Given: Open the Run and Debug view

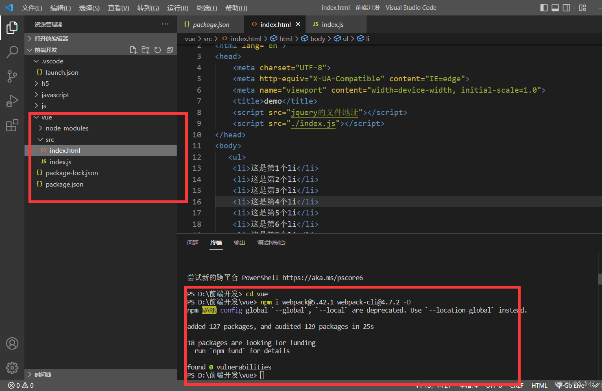Looking at the screenshot, I should (x=12, y=101).
